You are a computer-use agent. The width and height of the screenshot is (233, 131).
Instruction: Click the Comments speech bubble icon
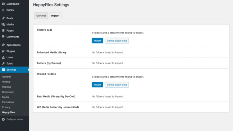point(3,37)
